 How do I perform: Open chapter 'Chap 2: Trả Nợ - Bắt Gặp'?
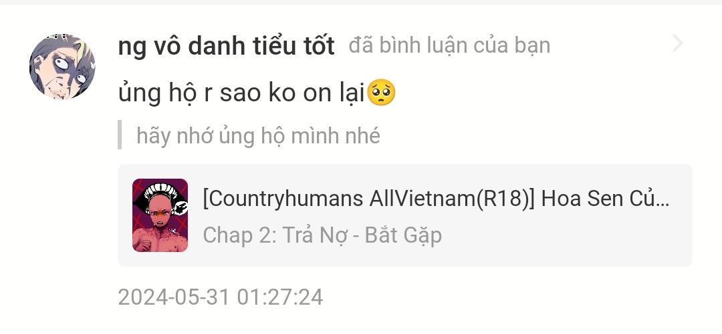click(x=322, y=235)
